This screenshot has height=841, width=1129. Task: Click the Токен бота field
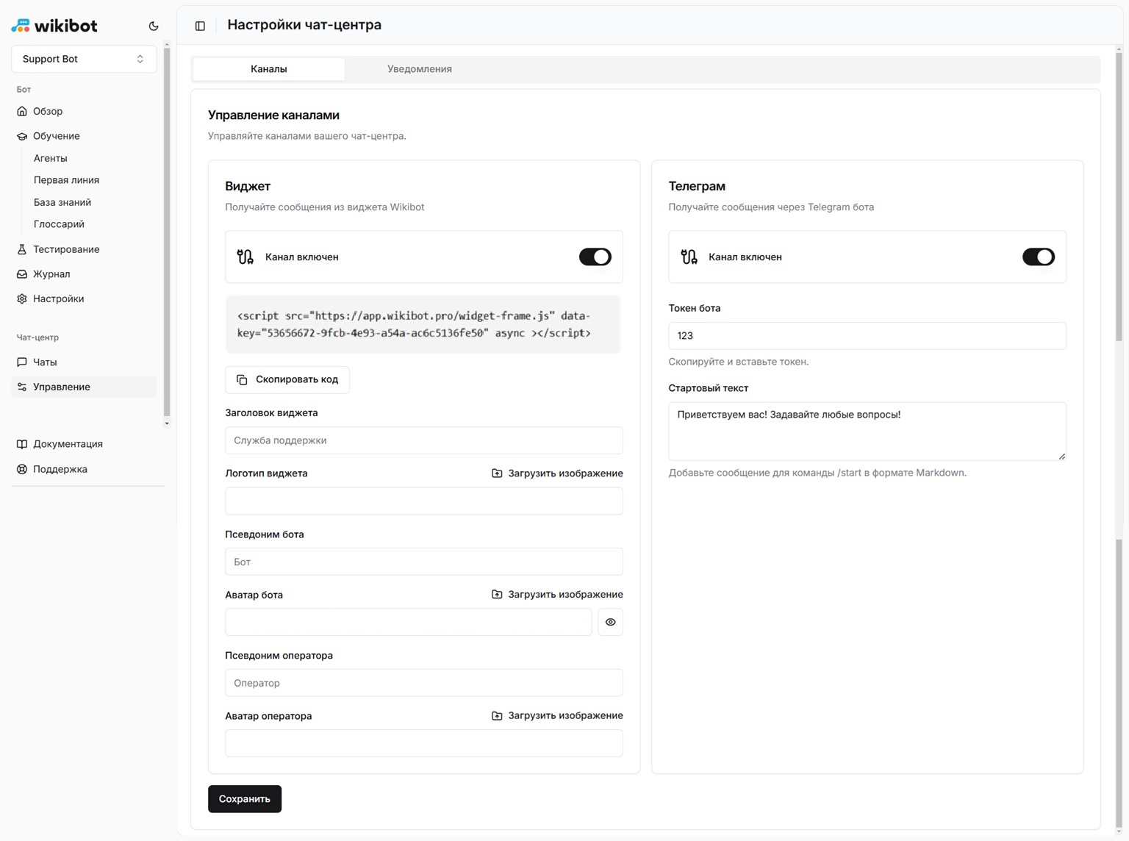coord(867,335)
